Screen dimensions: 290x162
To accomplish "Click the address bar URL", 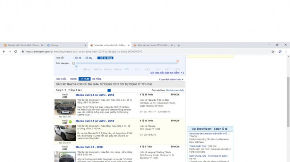I will pos(84,52).
